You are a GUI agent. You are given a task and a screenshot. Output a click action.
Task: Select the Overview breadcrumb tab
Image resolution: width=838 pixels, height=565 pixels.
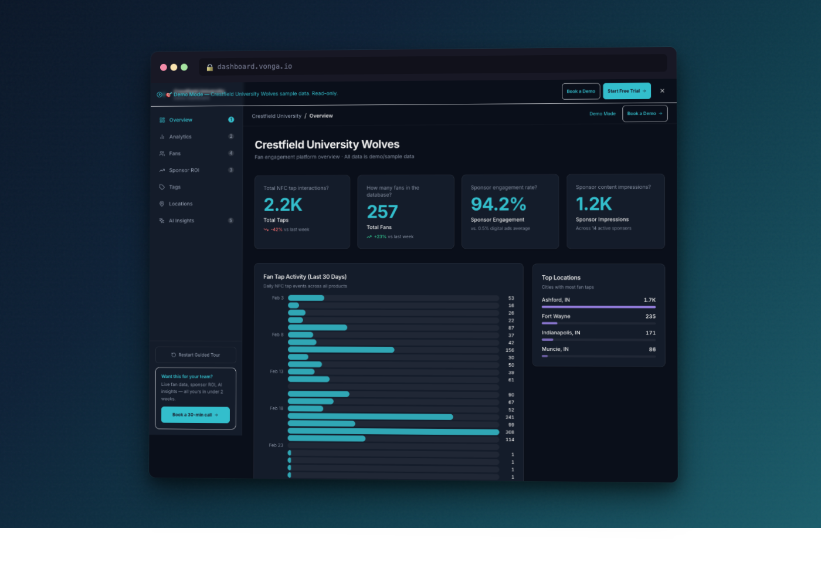coord(321,116)
